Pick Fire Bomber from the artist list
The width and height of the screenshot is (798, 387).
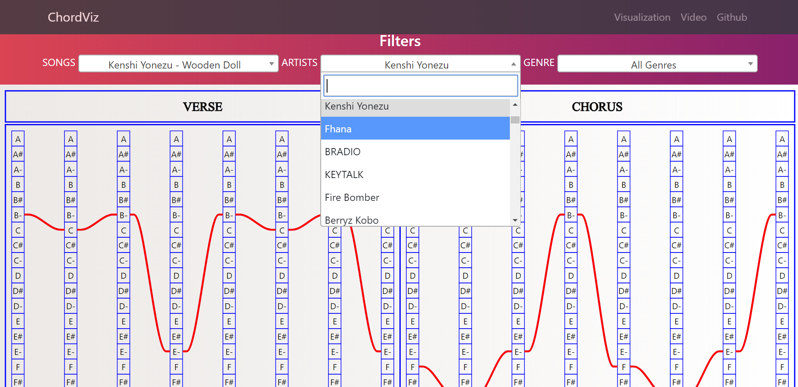tap(416, 197)
